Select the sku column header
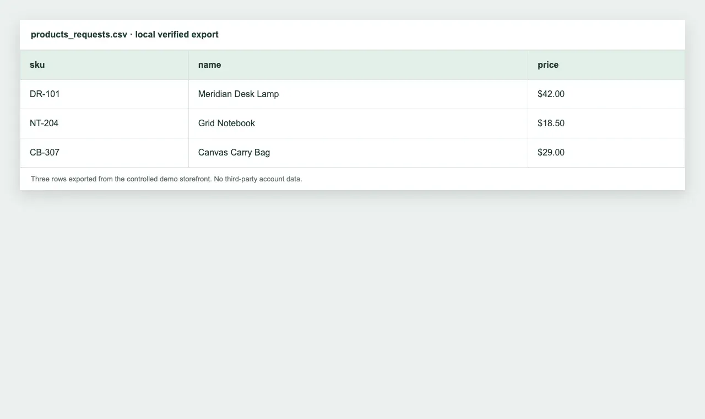 click(x=105, y=65)
